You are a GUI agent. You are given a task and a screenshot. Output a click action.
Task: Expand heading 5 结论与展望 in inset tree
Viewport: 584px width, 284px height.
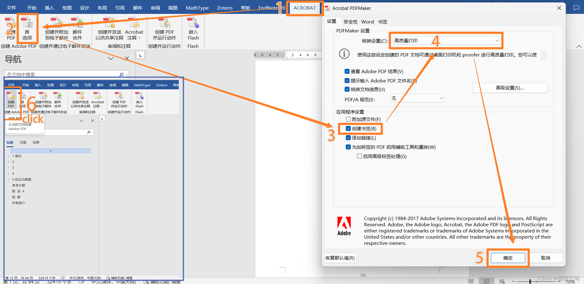point(8,179)
